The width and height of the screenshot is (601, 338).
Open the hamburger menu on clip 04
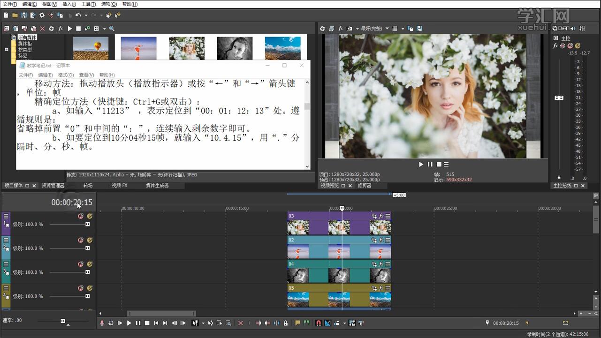pos(388,264)
